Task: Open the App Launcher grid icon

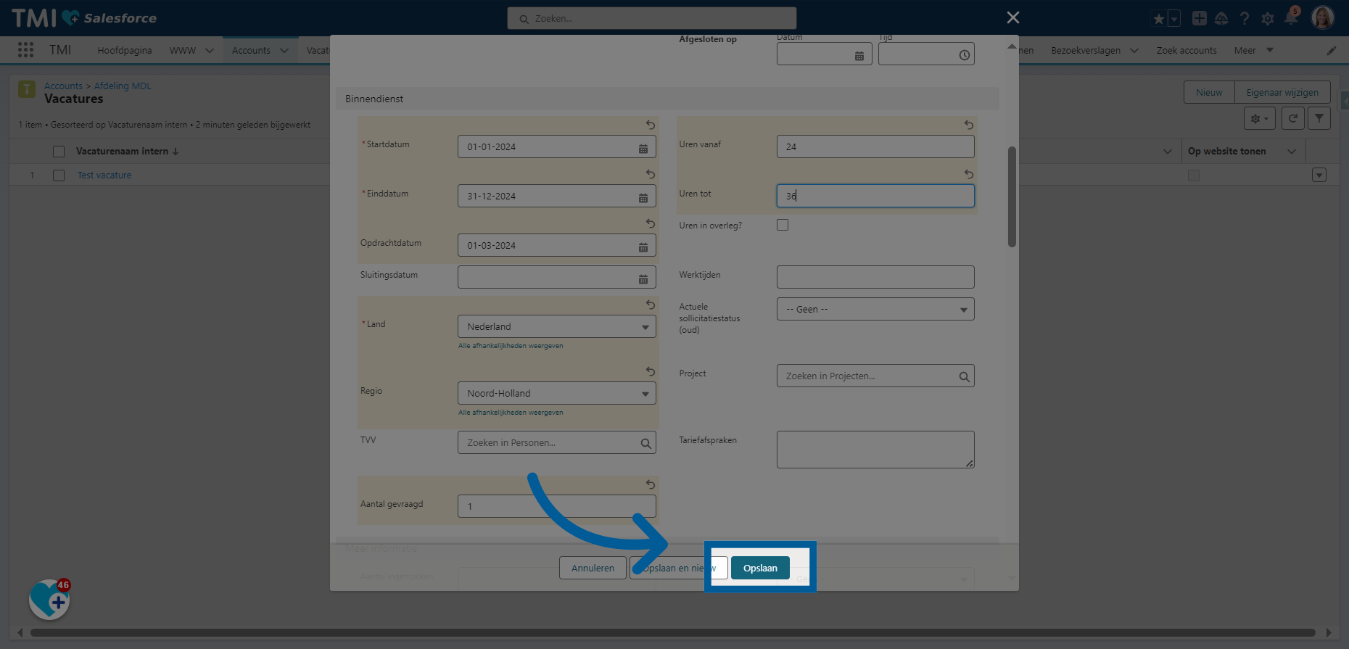Action: coord(25,50)
